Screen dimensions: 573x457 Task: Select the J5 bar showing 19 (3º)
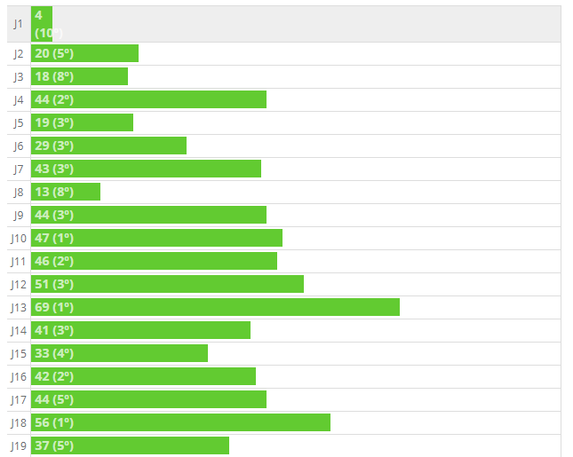(x=82, y=122)
